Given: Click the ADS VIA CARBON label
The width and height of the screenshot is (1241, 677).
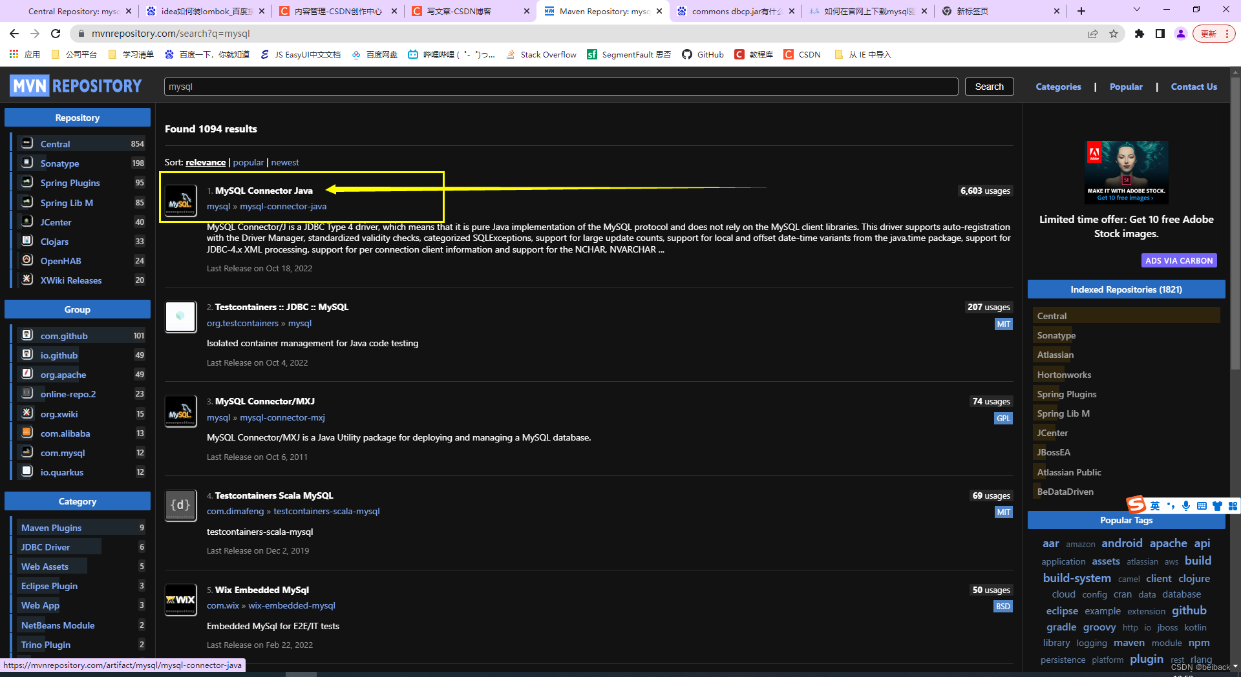Looking at the screenshot, I should point(1179,260).
